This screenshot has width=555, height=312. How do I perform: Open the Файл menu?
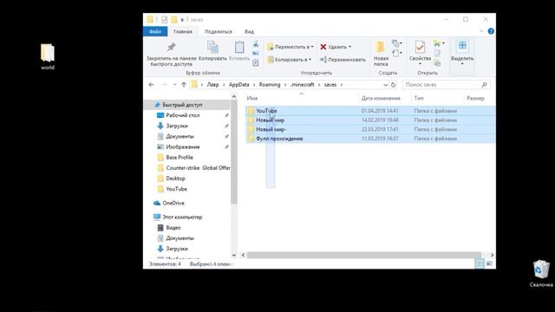pyautogui.click(x=155, y=31)
